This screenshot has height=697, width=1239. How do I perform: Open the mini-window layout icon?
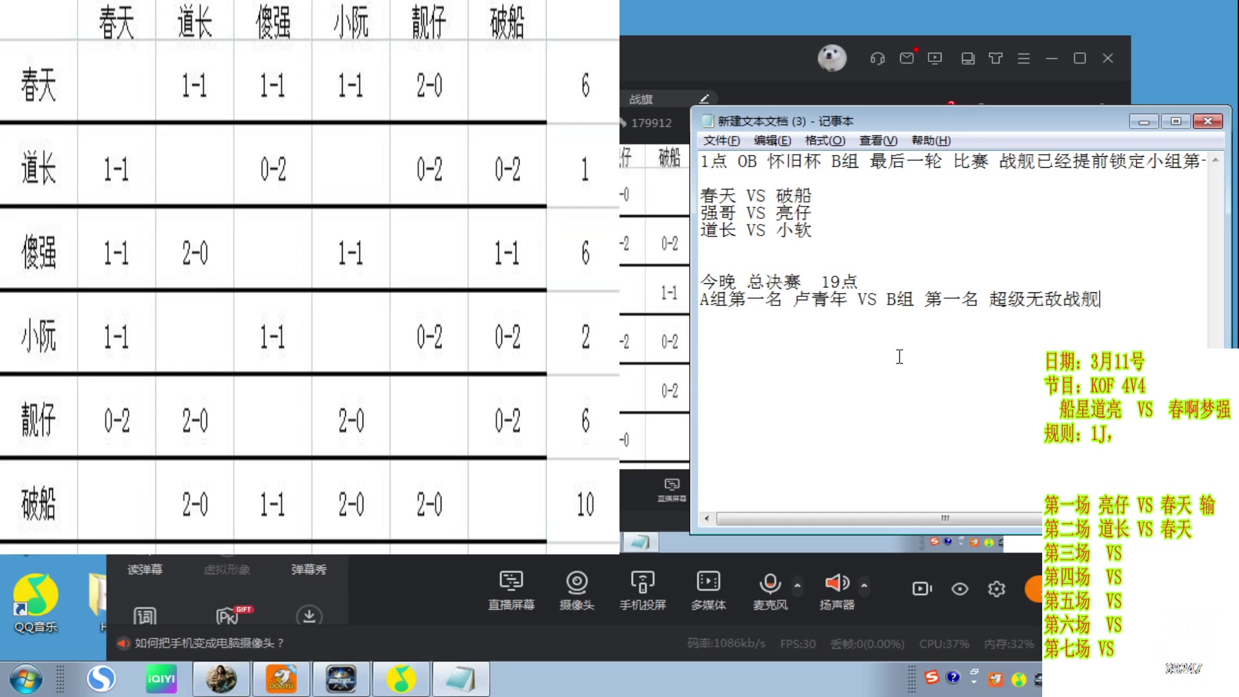[x=967, y=59]
